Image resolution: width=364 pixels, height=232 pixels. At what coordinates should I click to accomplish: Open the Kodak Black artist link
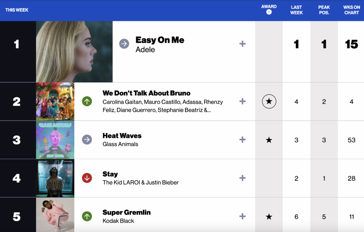118,221
